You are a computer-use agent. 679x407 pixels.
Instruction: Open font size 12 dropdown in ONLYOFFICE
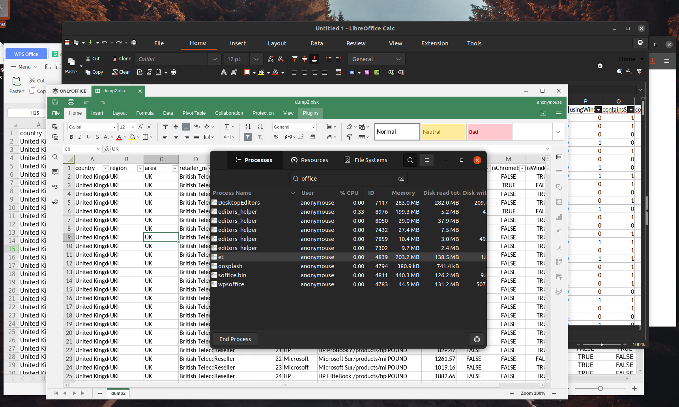pyautogui.click(x=133, y=127)
